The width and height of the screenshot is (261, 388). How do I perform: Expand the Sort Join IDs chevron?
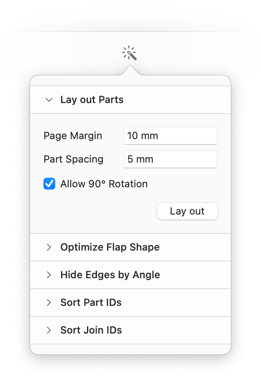click(49, 330)
